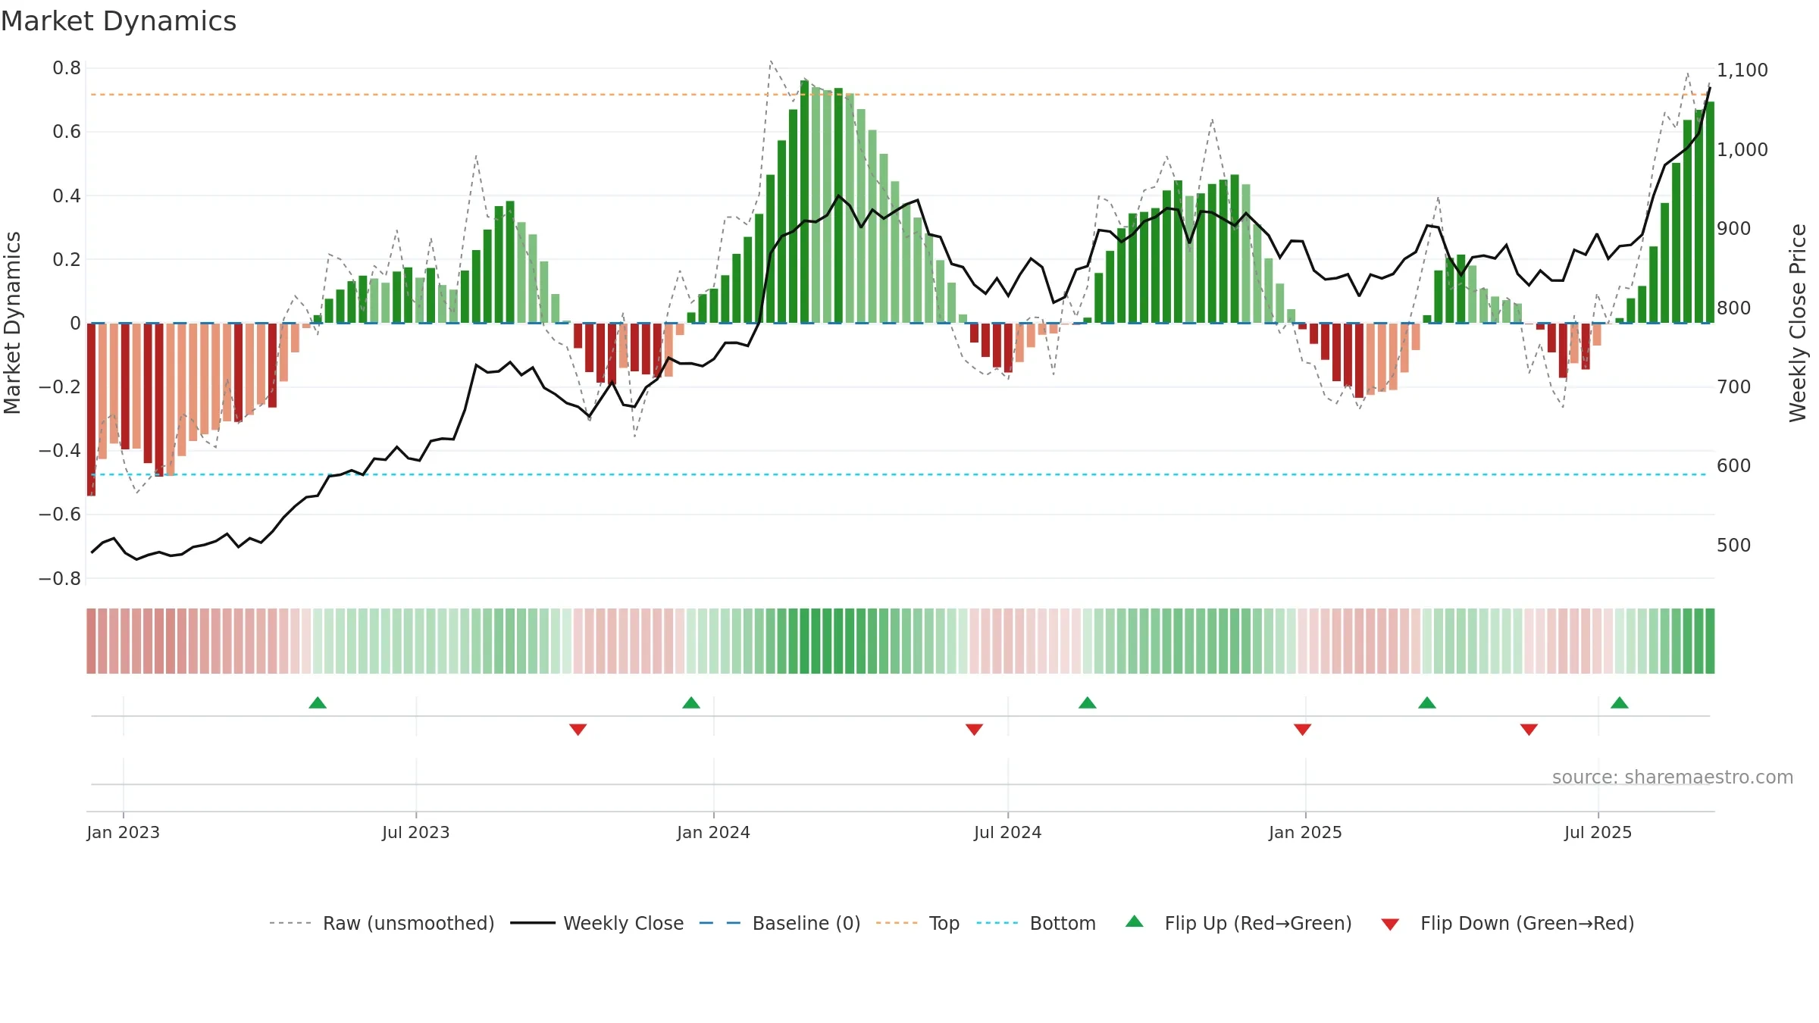Click the Market Dynamics chart title
The width and height of the screenshot is (1819, 1023).
coord(119,21)
